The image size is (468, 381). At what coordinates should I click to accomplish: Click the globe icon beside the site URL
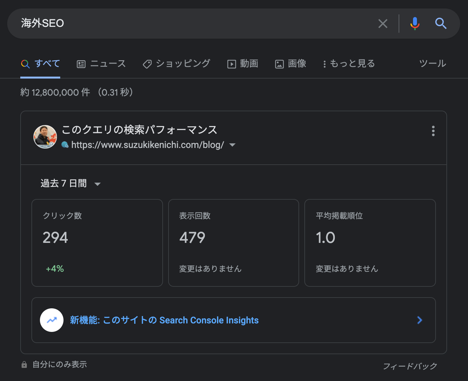click(x=65, y=145)
